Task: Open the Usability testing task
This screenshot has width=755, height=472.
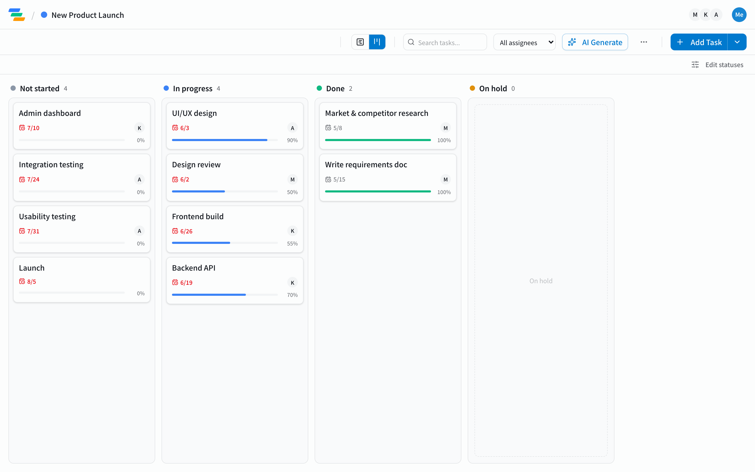Action: (82, 229)
